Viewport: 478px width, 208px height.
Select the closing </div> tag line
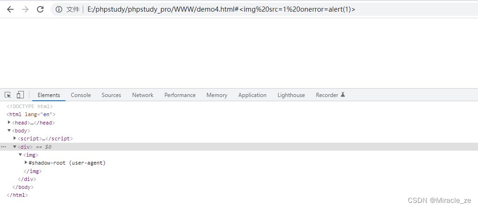(x=27, y=179)
